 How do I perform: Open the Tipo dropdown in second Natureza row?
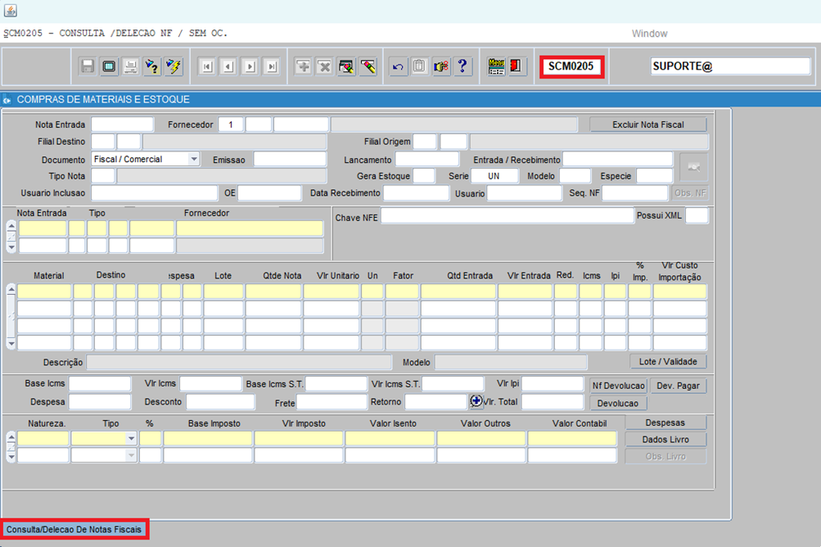click(131, 456)
